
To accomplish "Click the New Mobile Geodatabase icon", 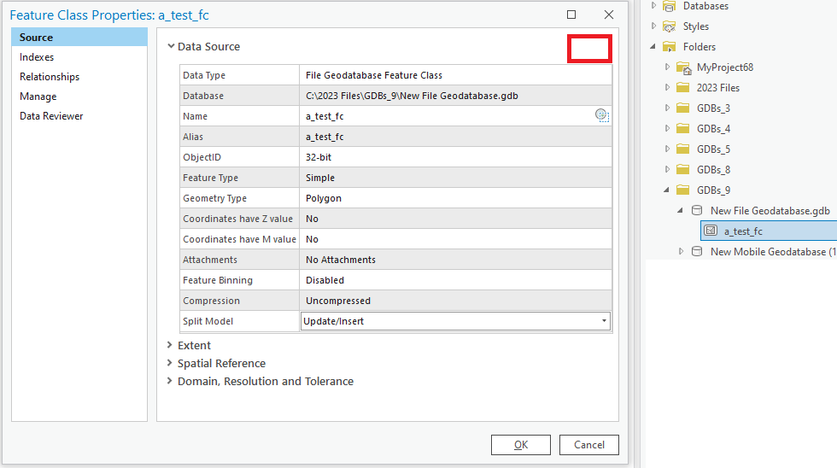I will (696, 251).
